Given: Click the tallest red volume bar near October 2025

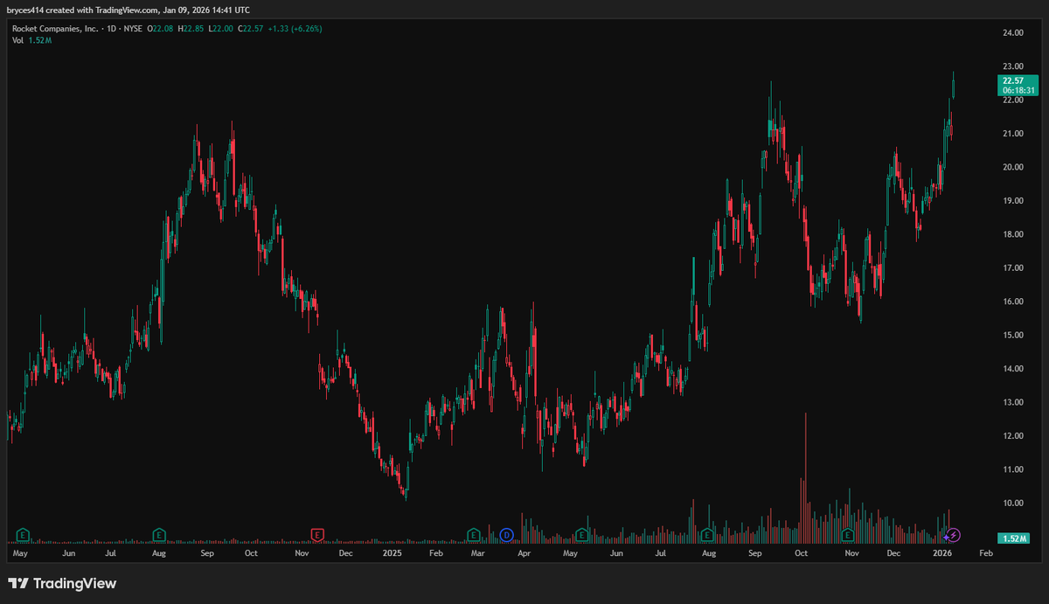Looking at the screenshot, I should (804, 478).
